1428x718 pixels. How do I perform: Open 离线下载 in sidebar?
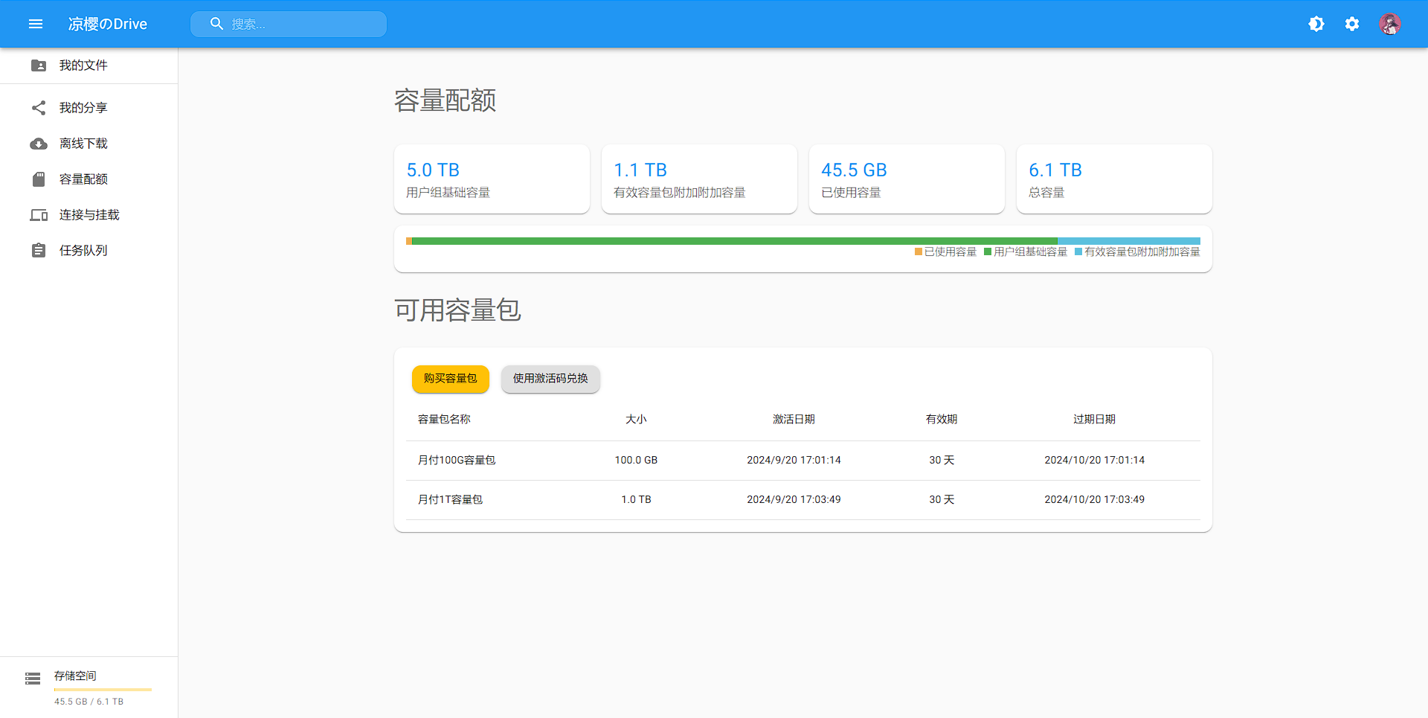89,144
